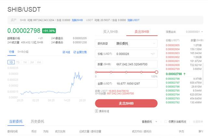The image size is (208, 138).
Task: Toggle 仅展示当前币对 checkbox
Action: pos(166,121)
